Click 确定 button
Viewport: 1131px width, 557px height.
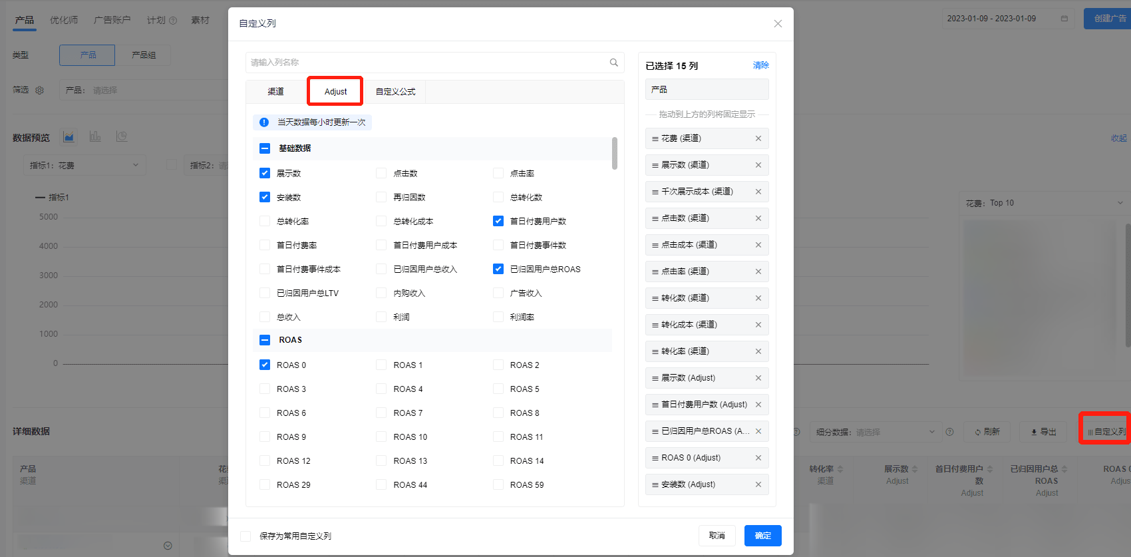pos(763,536)
